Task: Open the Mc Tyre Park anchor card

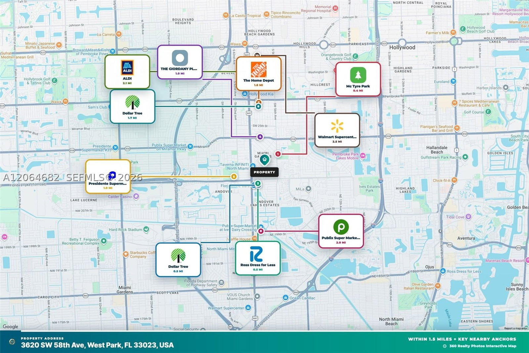Action: 358,79
